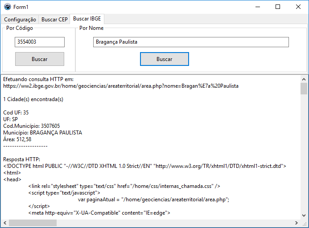Click the 'Resposta HTTP:' line
Viewport: 309px width, 228px height.
click(x=21, y=159)
